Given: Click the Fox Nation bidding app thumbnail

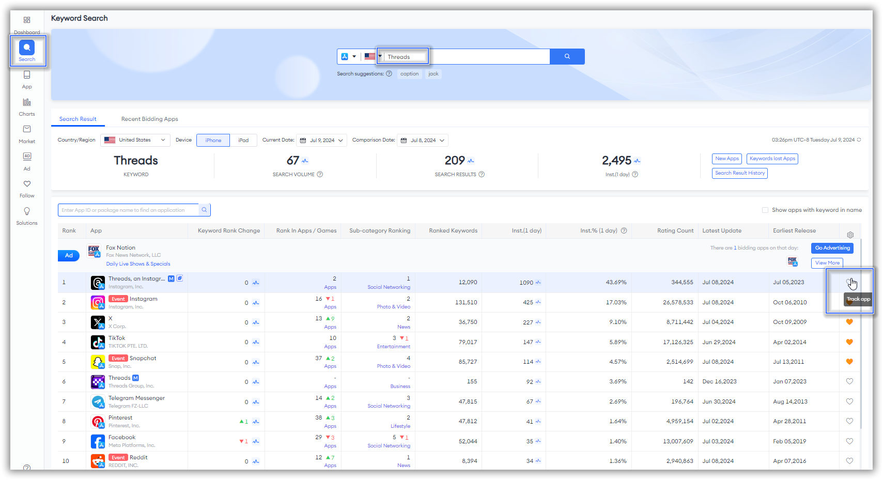Looking at the screenshot, I should pyautogui.click(x=793, y=261).
